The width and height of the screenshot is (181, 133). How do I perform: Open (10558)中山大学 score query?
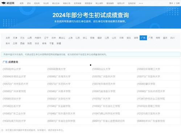point(12,69)
